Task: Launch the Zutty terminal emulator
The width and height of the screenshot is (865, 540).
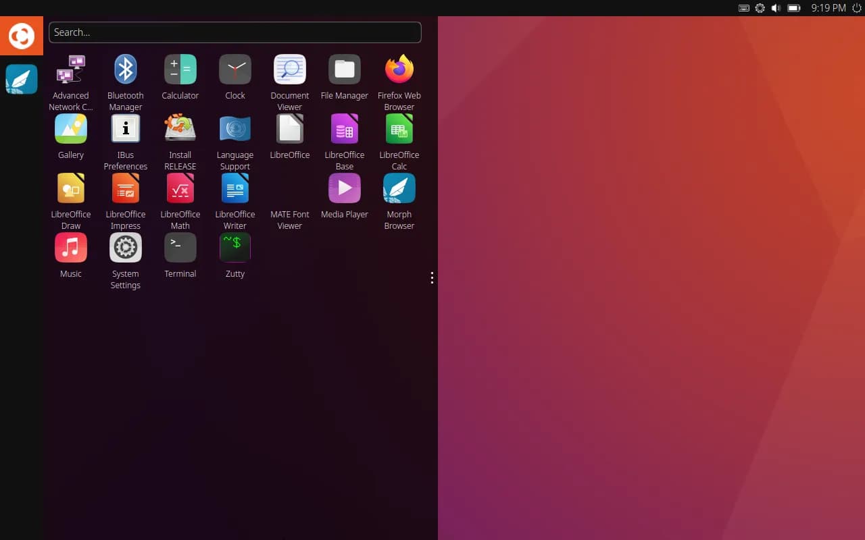Action: 235,247
